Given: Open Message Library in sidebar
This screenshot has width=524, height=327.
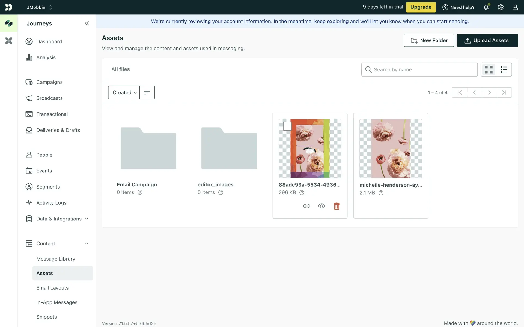Looking at the screenshot, I should tap(56, 259).
